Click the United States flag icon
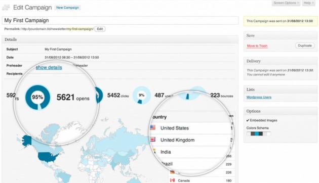This screenshot has height=183, width=319. pyautogui.click(x=153, y=128)
